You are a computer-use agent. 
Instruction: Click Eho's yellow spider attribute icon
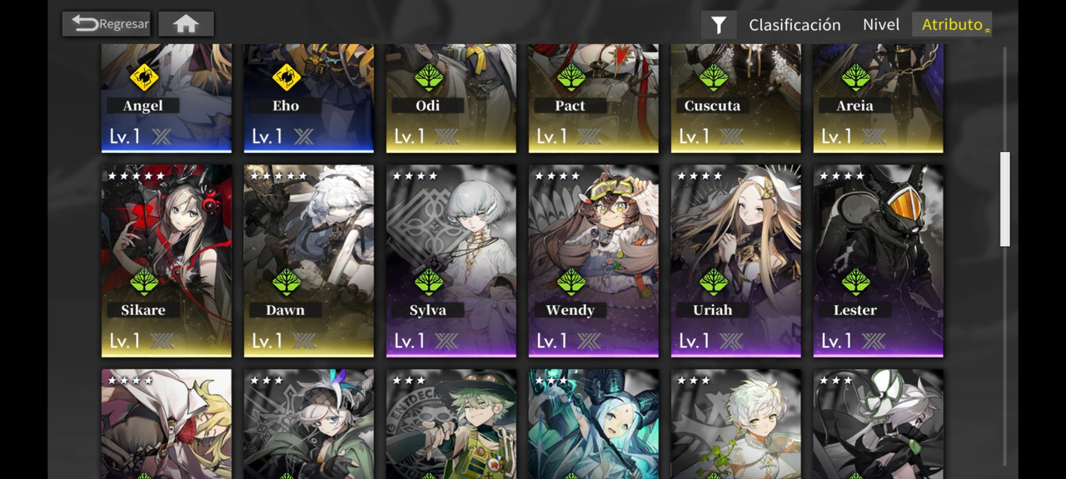(286, 77)
